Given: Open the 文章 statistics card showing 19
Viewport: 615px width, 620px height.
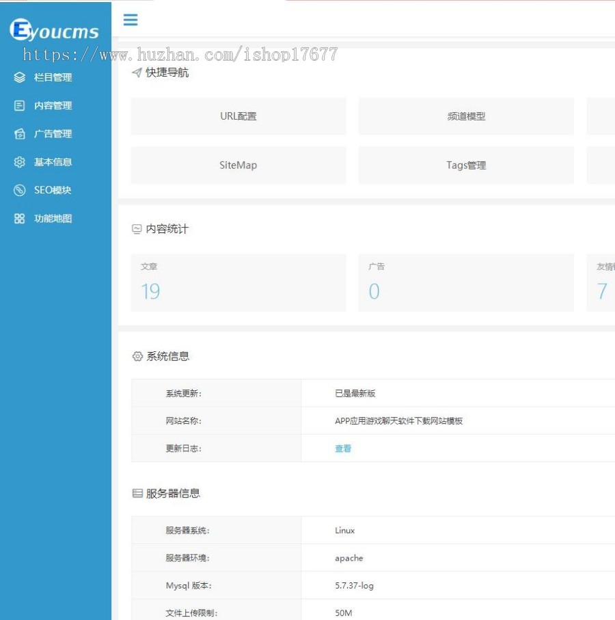Looking at the screenshot, I should (238, 283).
